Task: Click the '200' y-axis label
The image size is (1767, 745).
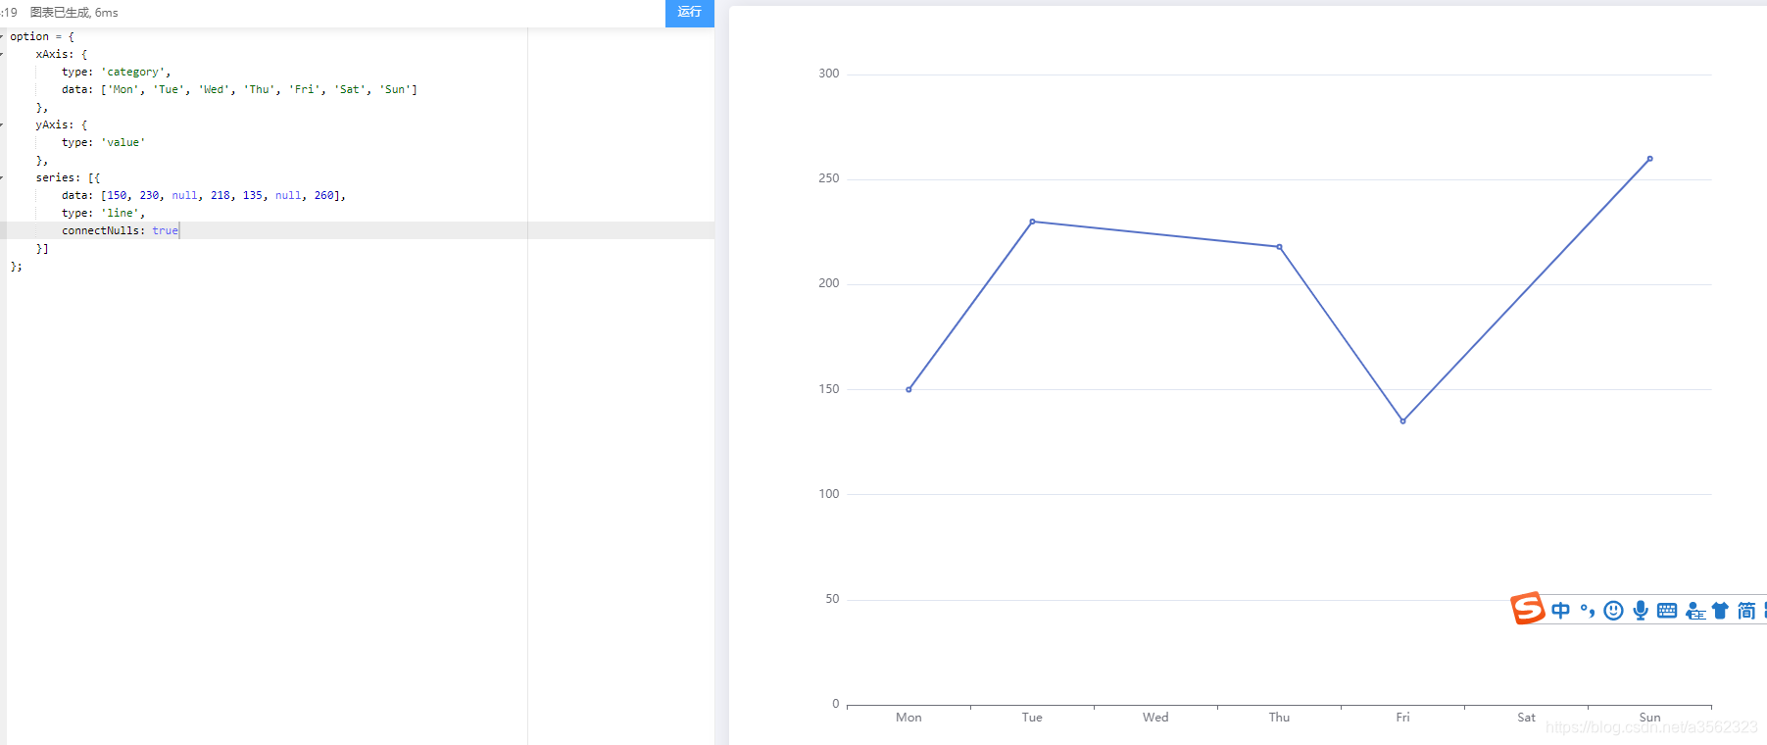Action: coord(829,283)
